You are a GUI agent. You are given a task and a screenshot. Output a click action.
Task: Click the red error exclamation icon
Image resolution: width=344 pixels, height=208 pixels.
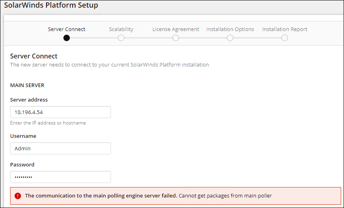pyautogui.click(x=18, y=196)
